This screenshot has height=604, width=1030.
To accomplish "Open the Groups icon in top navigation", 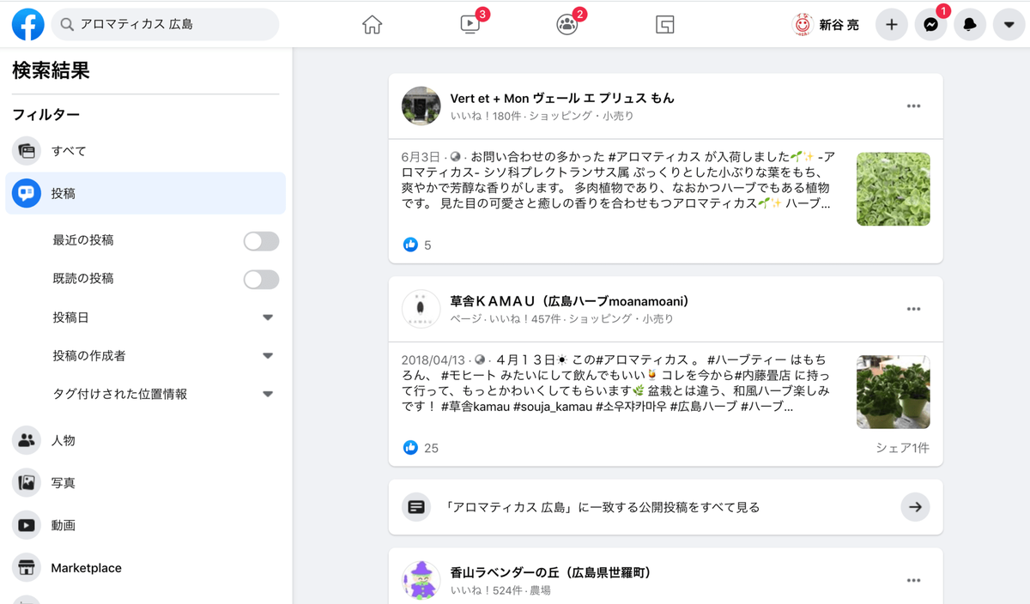I will point(566,24).
